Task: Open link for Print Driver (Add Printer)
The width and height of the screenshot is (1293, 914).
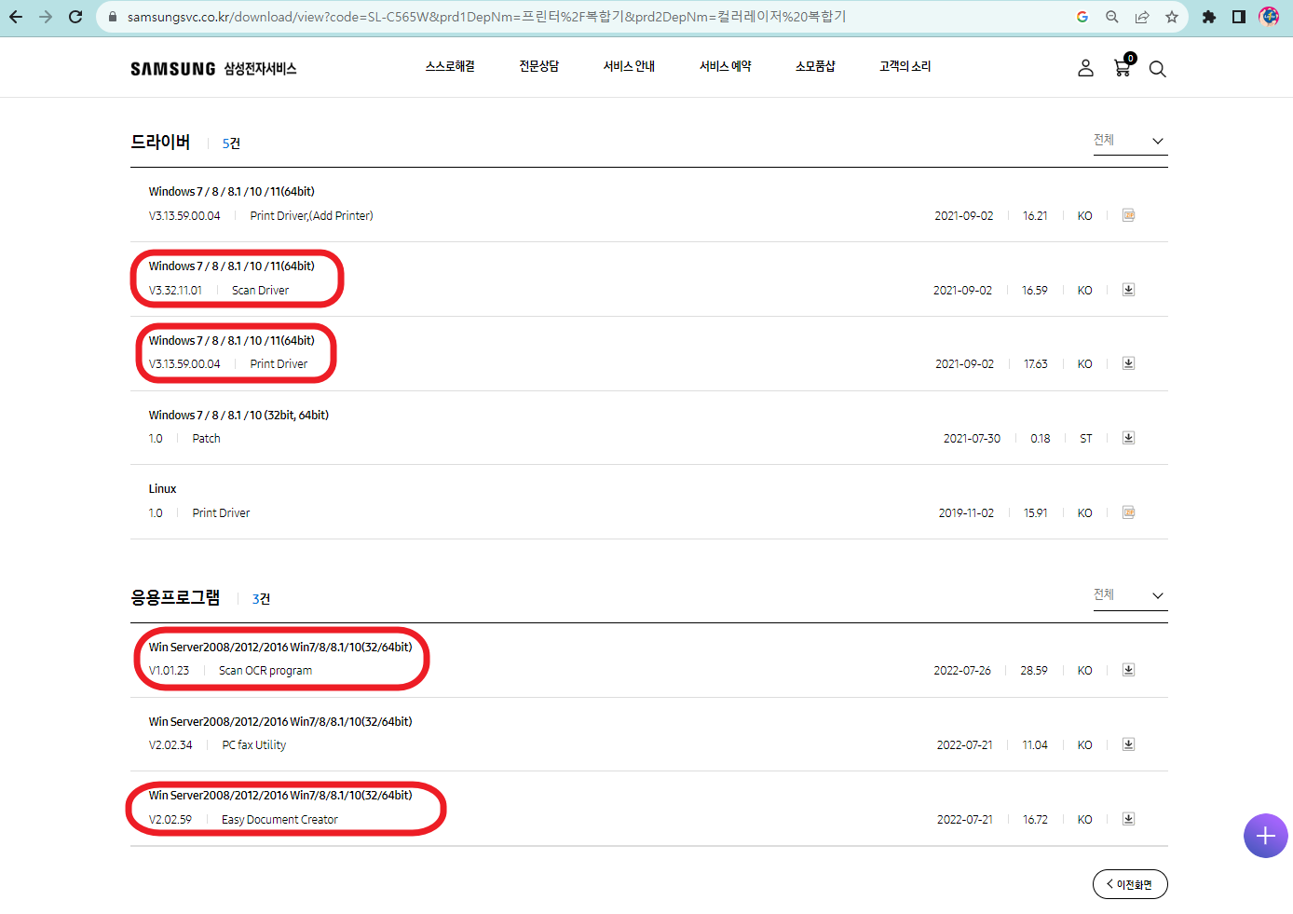Action: tap(1128, 215)
